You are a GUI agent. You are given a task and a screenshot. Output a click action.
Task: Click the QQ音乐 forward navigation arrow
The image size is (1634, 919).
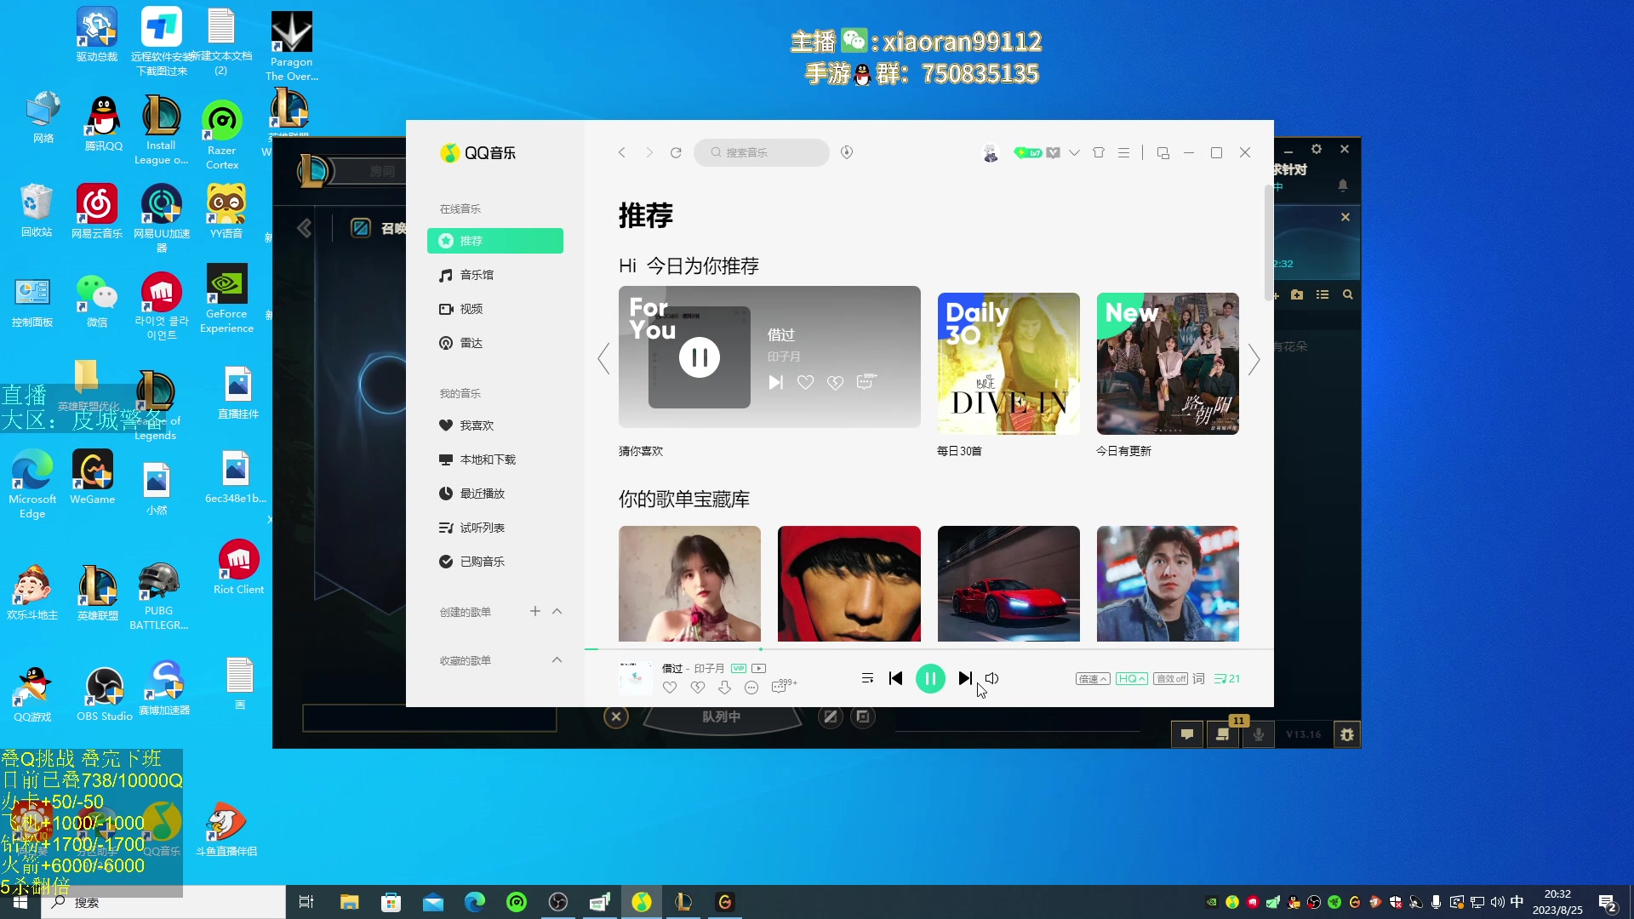coord(649,152)
